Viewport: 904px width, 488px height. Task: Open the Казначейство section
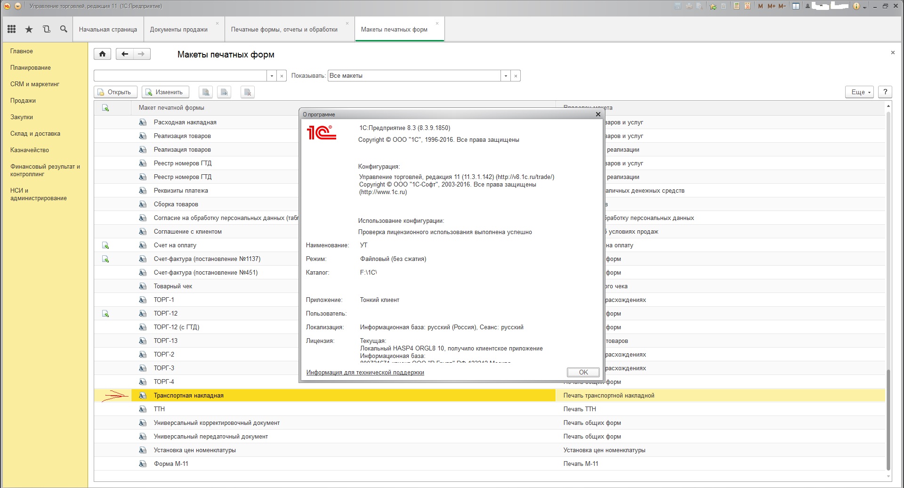pyautogui.click(x=30, y=150)
